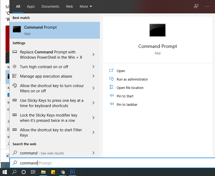
Task: Open Task View from the taskbar
Action: [33, 172]
